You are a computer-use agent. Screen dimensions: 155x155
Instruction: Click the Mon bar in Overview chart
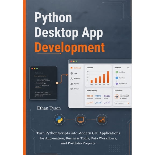[92, 81]
